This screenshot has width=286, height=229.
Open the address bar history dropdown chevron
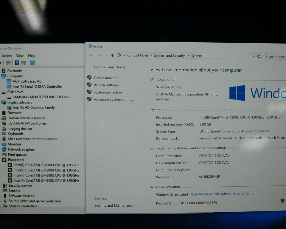click(253, 56)
